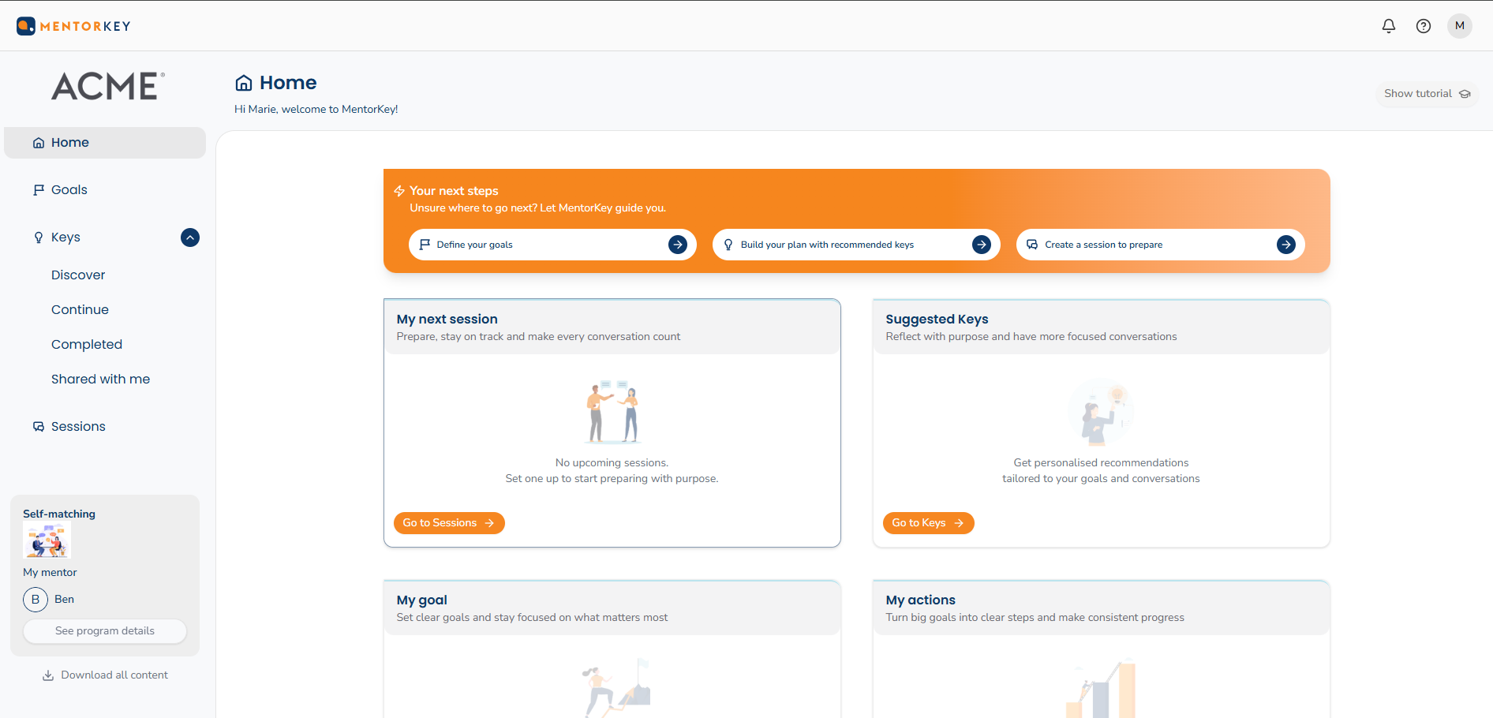Click the arrow on Create a session
Viewport: 1493px width, 718px height.
coord(1286,245)
